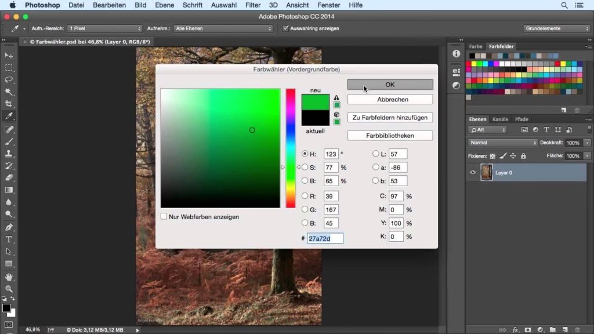Screen dimensions: 594x334
Task: Enable Nur Webfarben anzeigen checkbox
Action: tap(164, 216)
